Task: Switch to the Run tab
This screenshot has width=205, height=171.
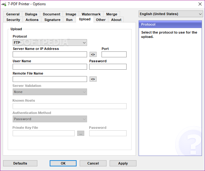Action: pyautogui.click(x=69, y=20)
